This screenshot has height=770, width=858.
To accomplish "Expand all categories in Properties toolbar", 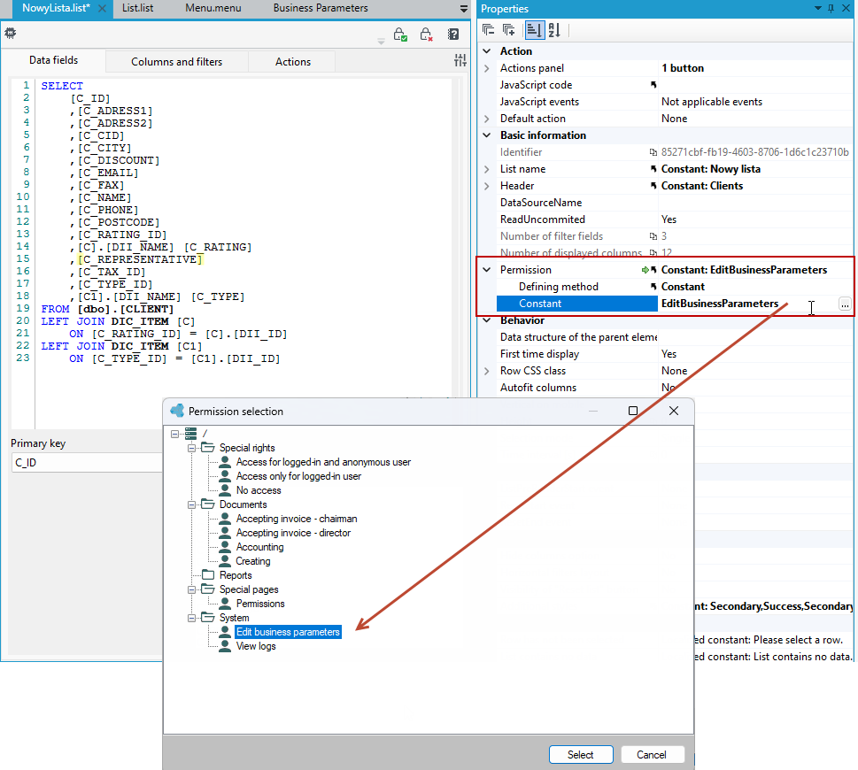I will tap(509, 30).
